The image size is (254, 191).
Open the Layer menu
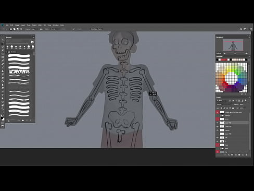point(23,25)
